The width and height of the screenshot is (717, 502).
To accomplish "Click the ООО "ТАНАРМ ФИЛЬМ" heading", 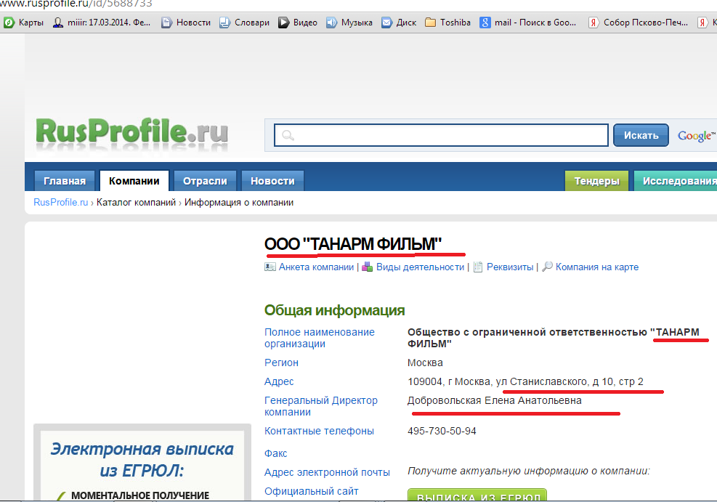I will pos(353,244).
